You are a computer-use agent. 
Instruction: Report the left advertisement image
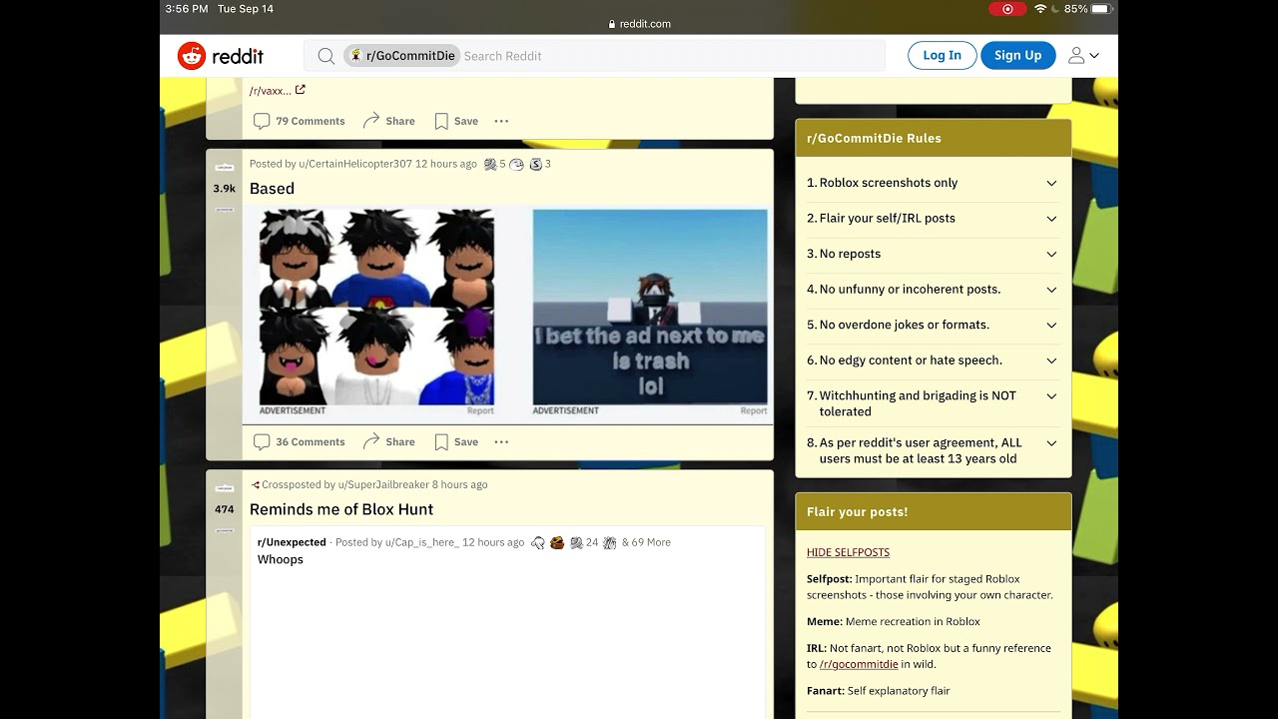tap(480, 410)
